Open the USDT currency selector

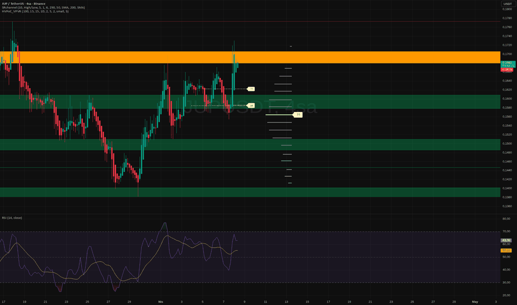508,4
